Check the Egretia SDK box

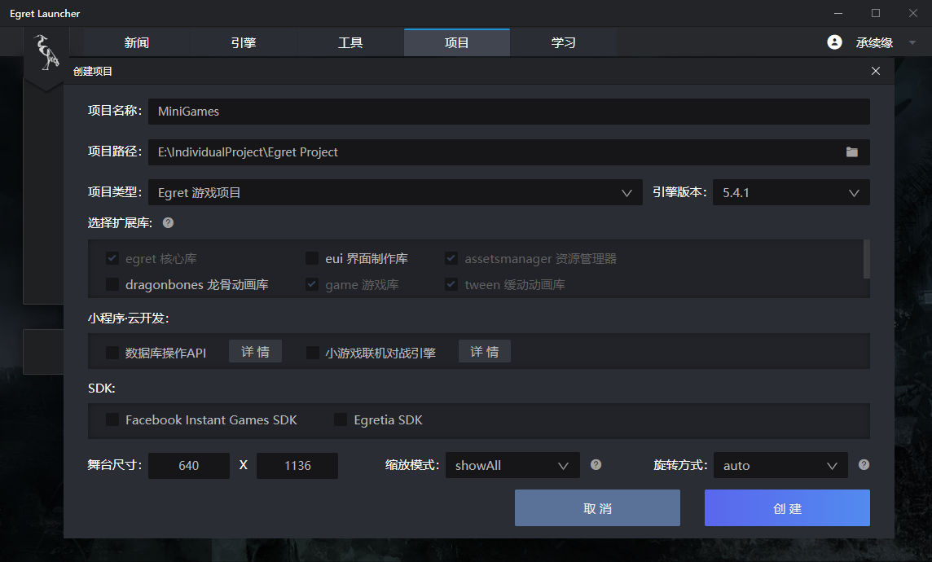[341, 420]
